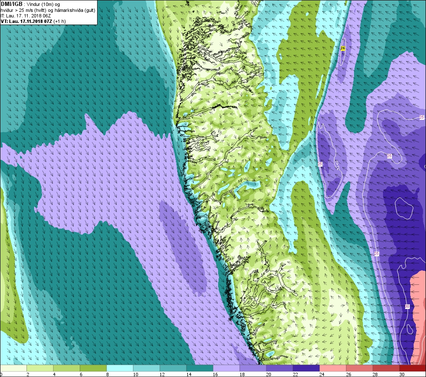
Task: Select the DMI/IGB title text
Action: tap(12, 4)
